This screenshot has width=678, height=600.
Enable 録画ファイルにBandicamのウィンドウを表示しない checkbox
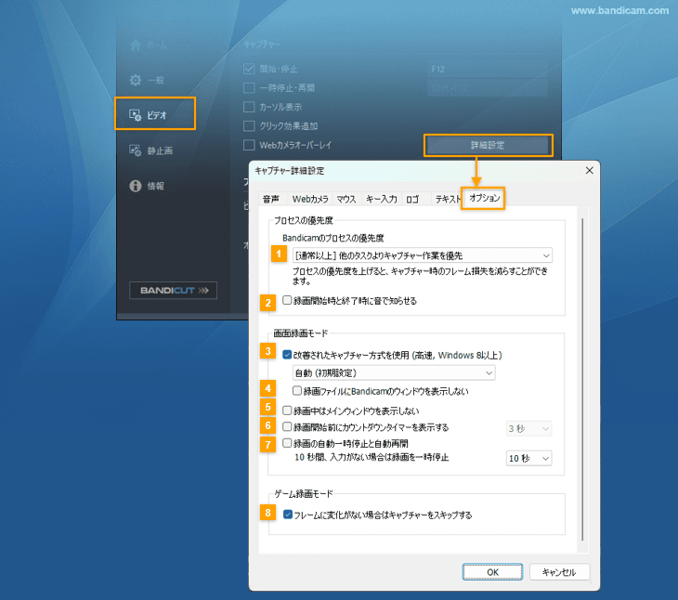point(297,391)
